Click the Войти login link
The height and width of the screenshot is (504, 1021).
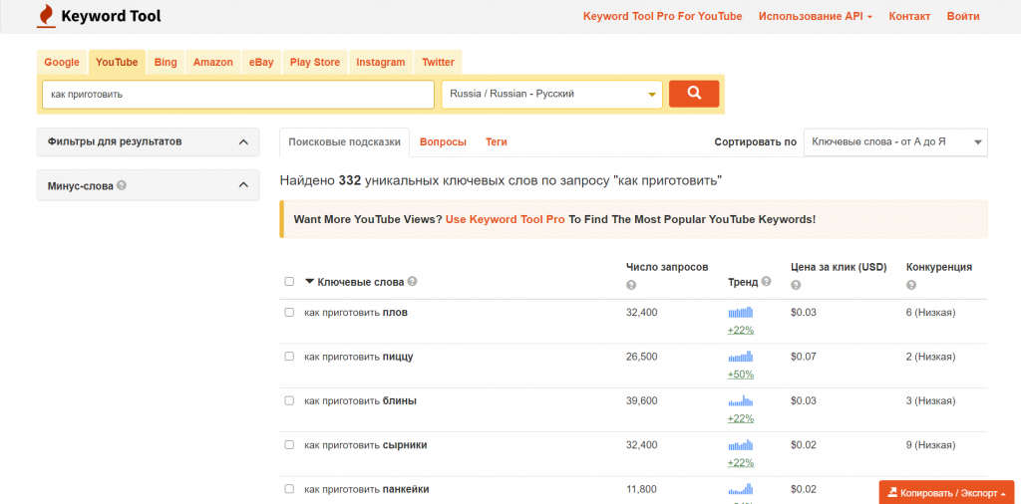point(963,16)
